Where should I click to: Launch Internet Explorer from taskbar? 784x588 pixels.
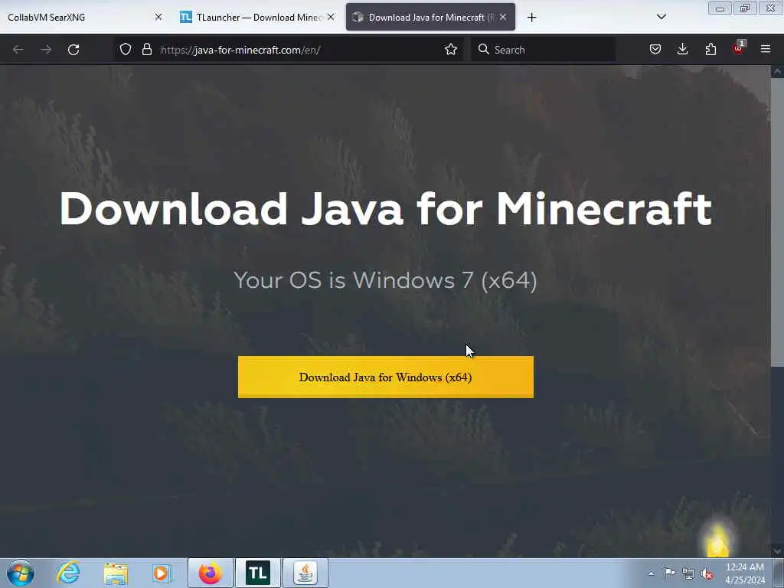click(68, 573)
